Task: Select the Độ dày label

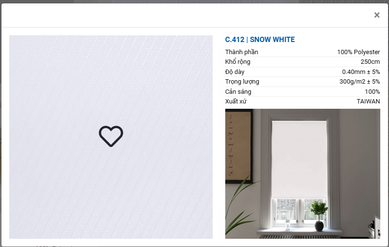Action: pyautogui.click(x=234, y=72)
